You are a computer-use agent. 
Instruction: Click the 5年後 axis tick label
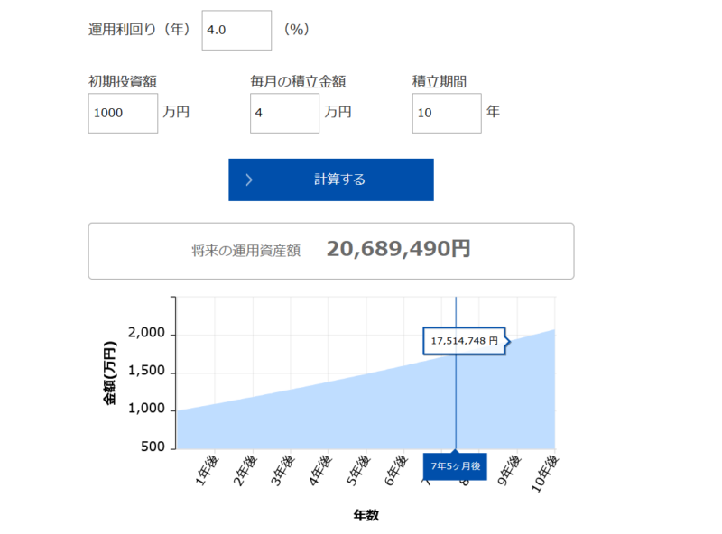(358, 472)
